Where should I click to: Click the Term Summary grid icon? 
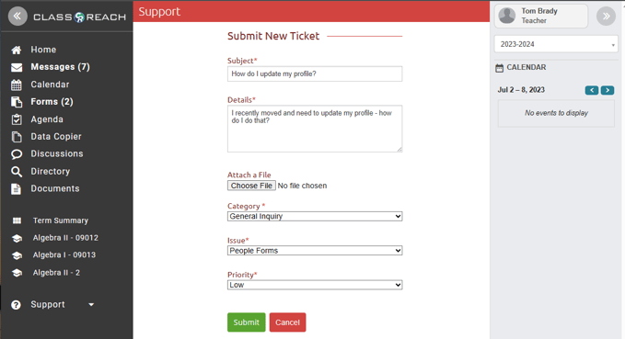(x=17, y=220)
